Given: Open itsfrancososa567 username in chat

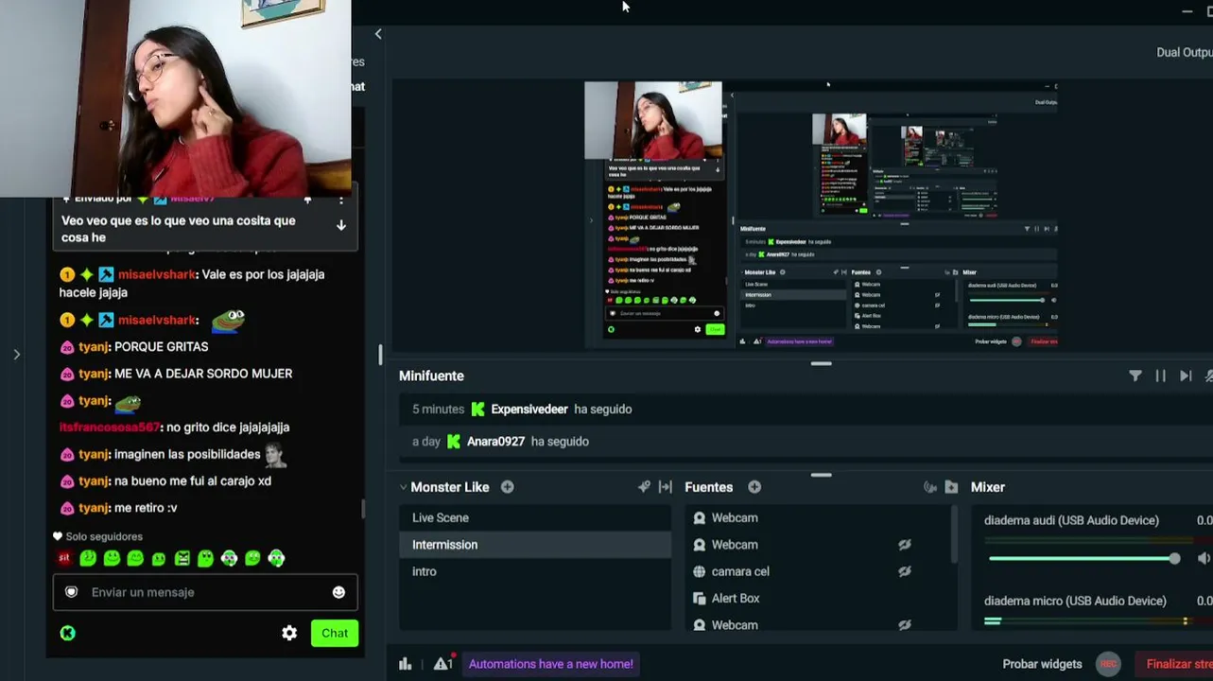Looking at the screenshot, I should click(110, 428).
